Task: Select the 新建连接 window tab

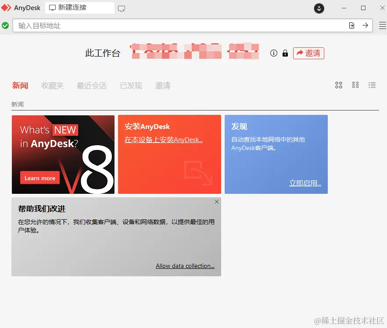Action: (x=80, y=7)
